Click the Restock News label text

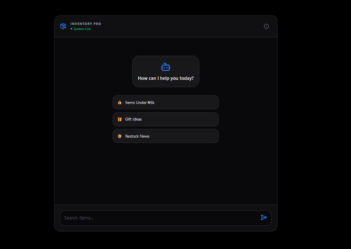137,136
